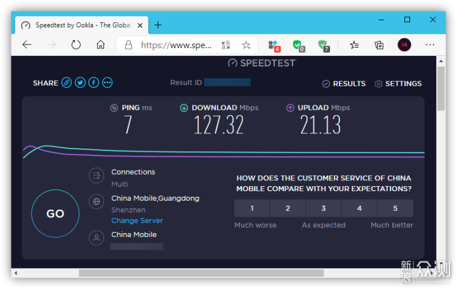Click the Change Server link

pos(137,220)
